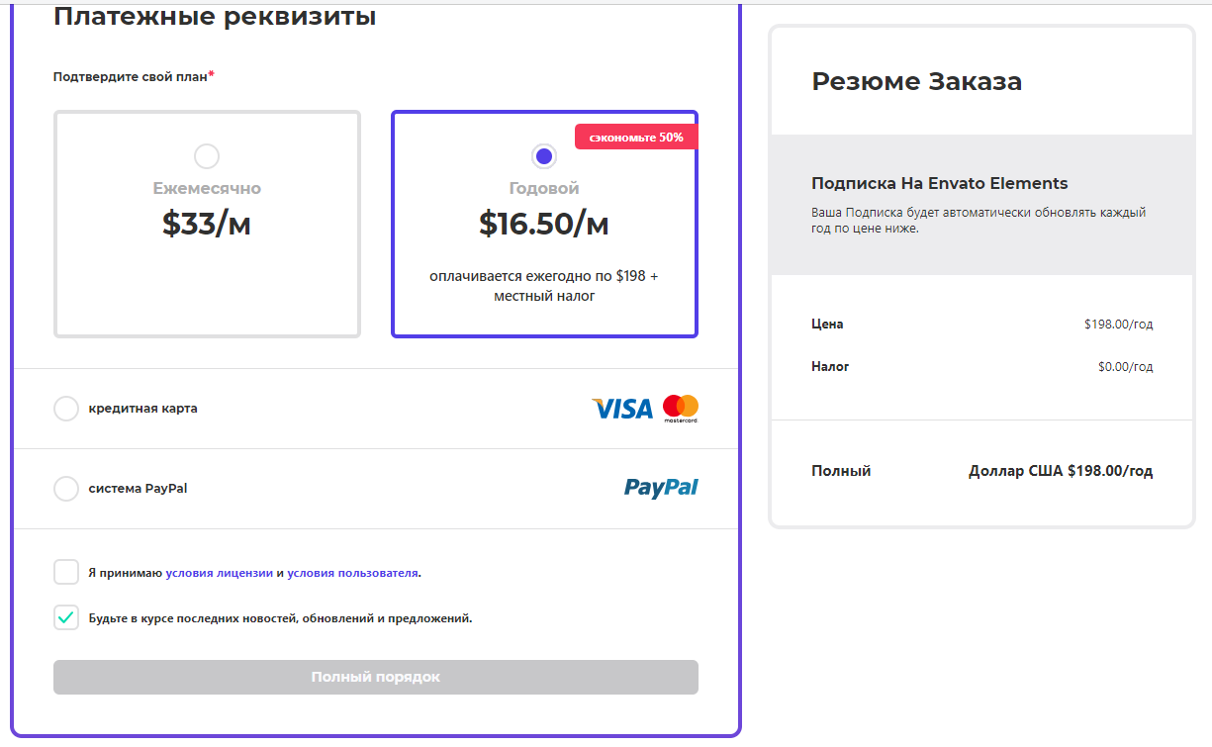Image resolution: width=1212 pixels, height=747 pixels.
Task: Select the annual plan radio button
Action: click(543, 156)
